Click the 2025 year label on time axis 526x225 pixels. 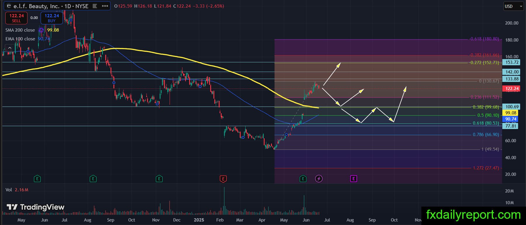199,220
